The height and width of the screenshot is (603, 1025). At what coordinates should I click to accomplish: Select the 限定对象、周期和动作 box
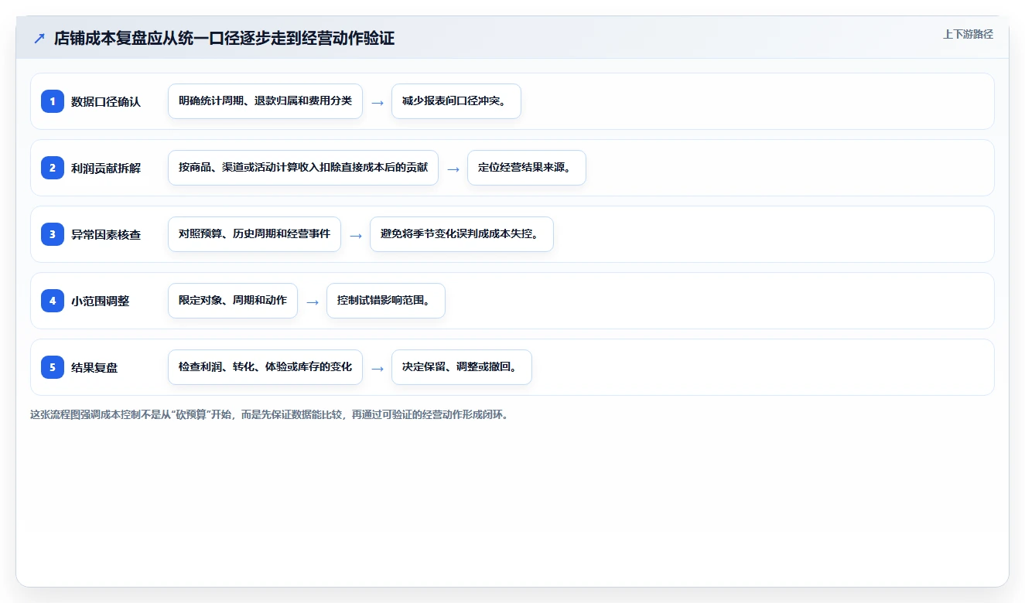pyautogui.click(x=233, y=301)
